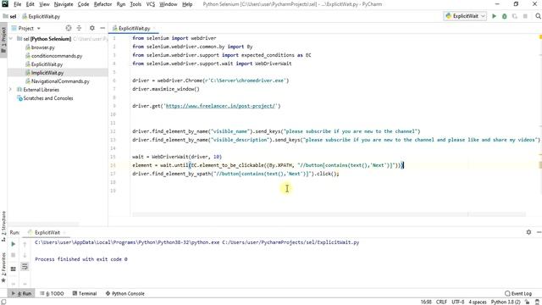Open the Edit menu
542x305 pixels.
pyautogui.click(x=30, y=4)
